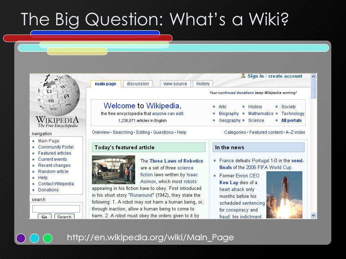Open the Society portal link
This screenshot has height=259, width=346.
(288, 107)
